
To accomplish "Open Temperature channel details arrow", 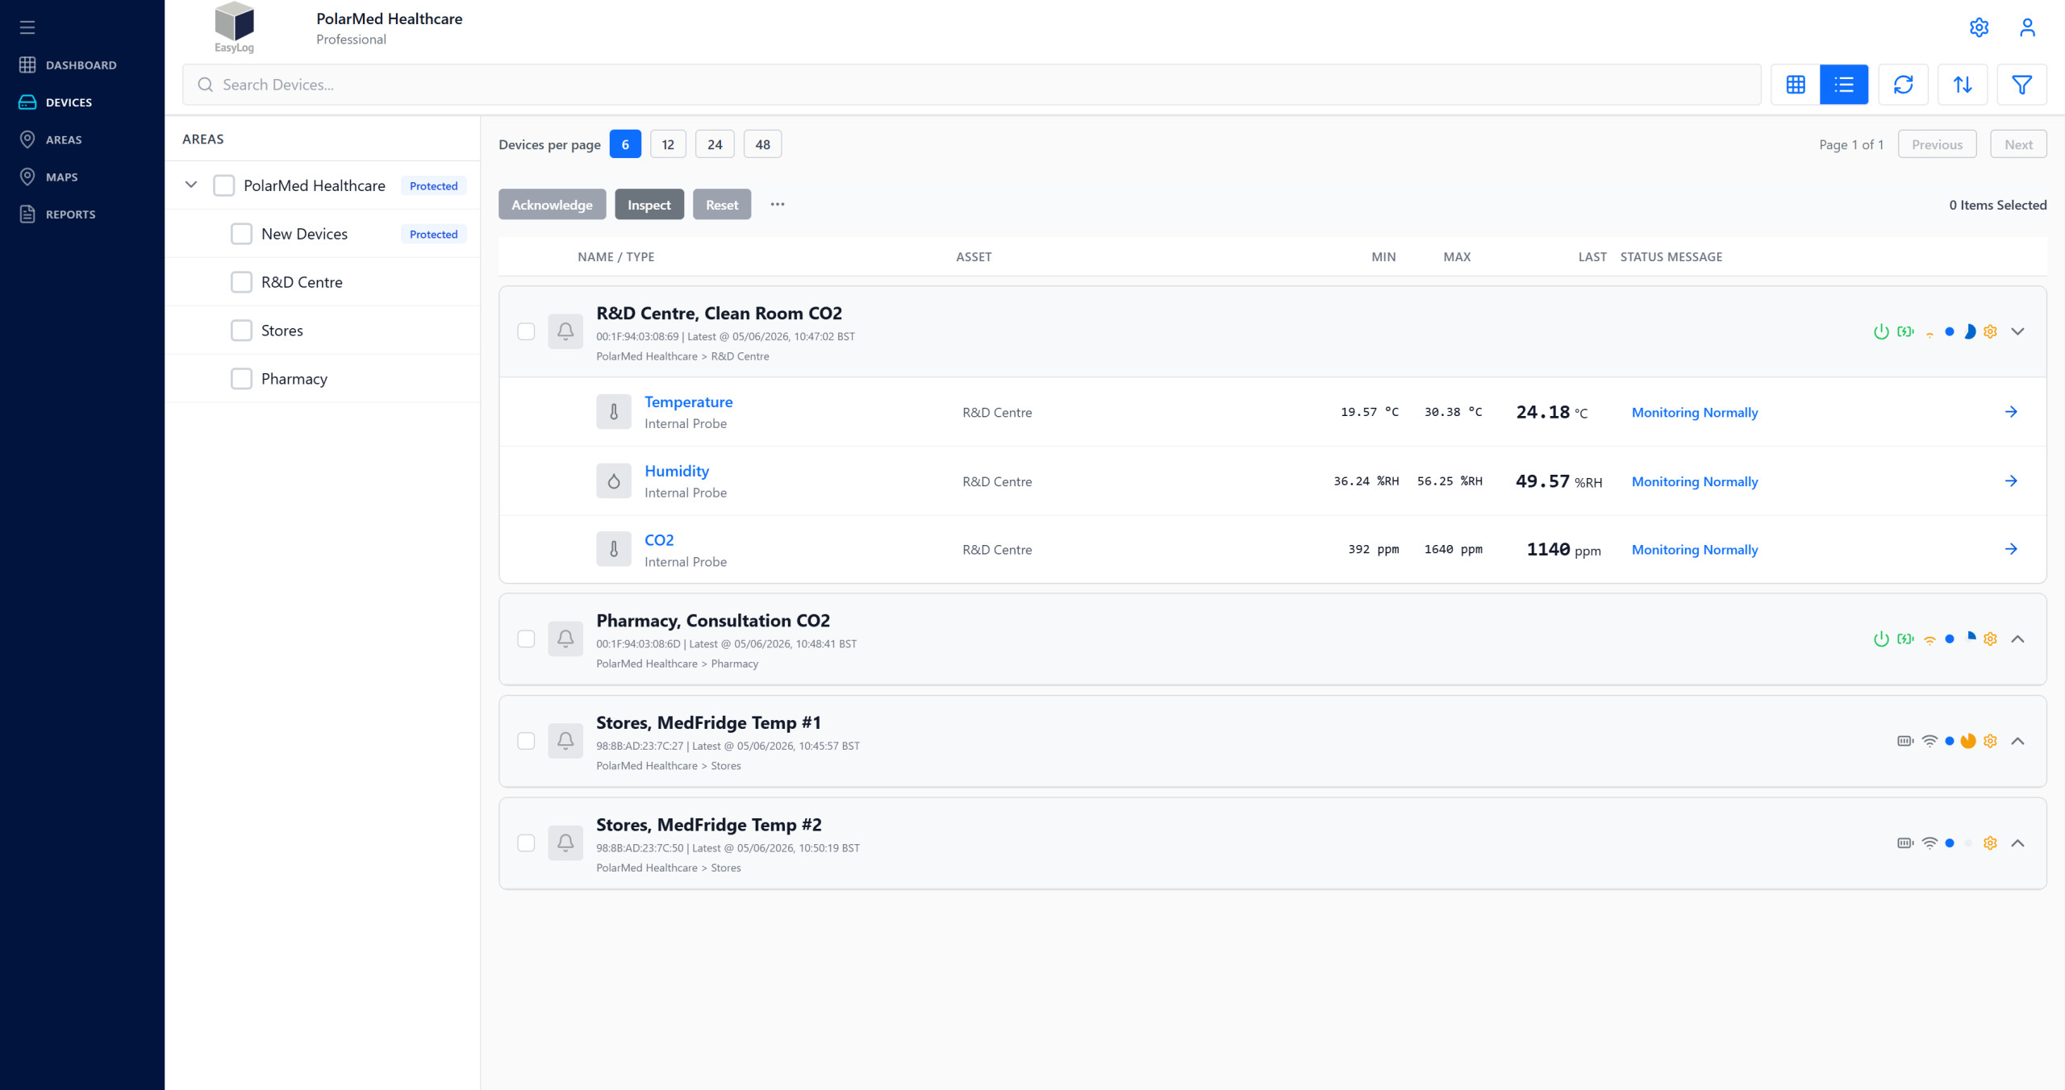I will [x=2011, y=412].
